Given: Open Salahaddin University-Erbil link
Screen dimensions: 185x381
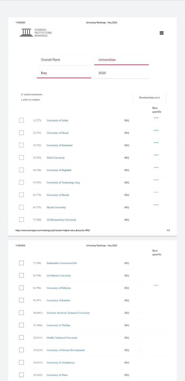Looking at the screenshot, I should [x=62, y=263].
